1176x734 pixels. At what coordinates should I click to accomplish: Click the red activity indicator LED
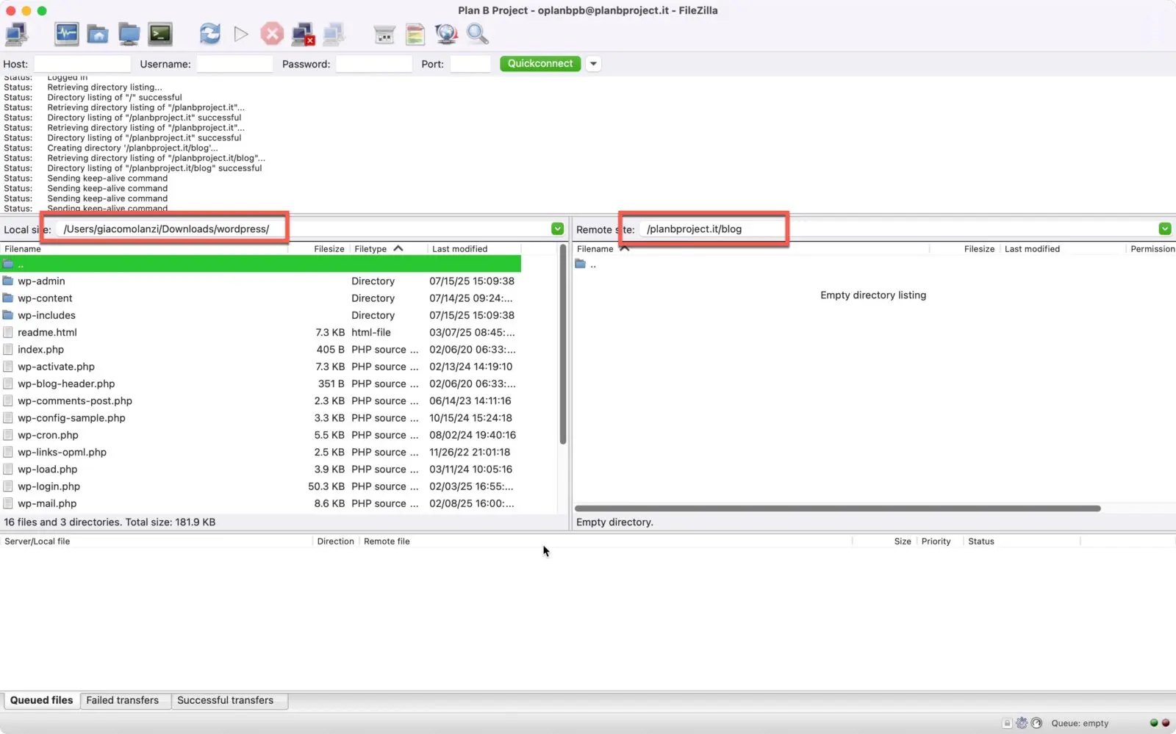tap(1166, 723)
